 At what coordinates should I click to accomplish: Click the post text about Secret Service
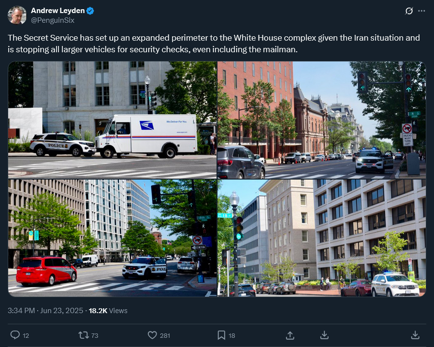pyautogui.click(x=214, y=44)
